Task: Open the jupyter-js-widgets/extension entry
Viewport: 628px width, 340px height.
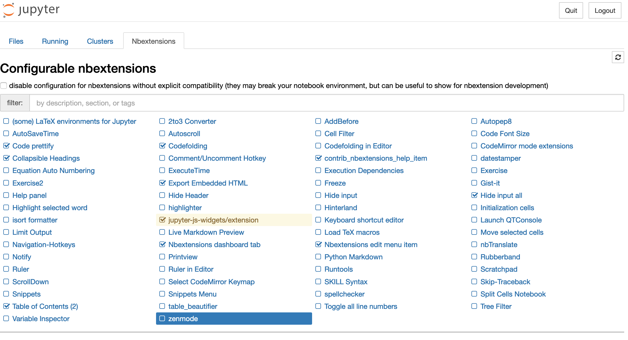Action: 213,220
